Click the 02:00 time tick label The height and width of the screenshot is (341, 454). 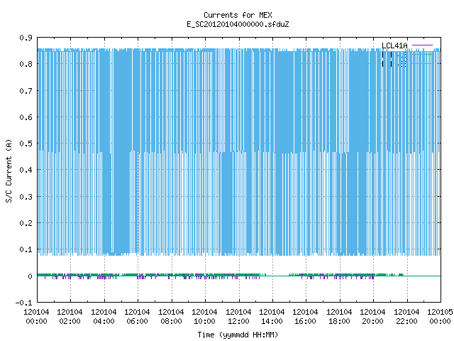[70, 321]
